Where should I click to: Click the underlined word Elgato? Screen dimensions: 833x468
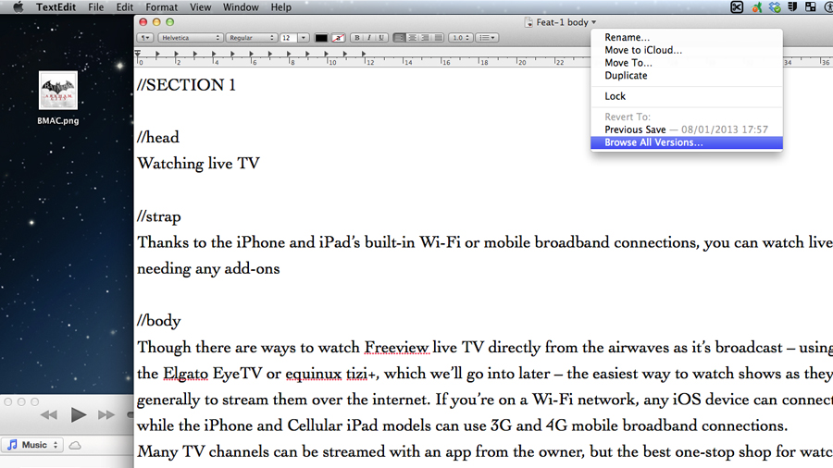185,374
